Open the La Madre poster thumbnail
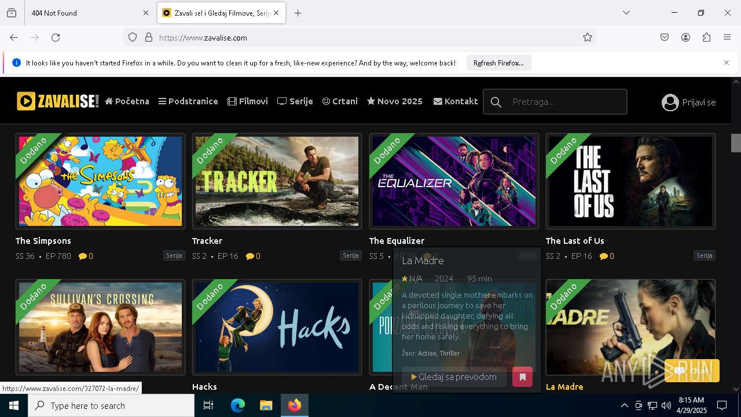 pos(630,327)
